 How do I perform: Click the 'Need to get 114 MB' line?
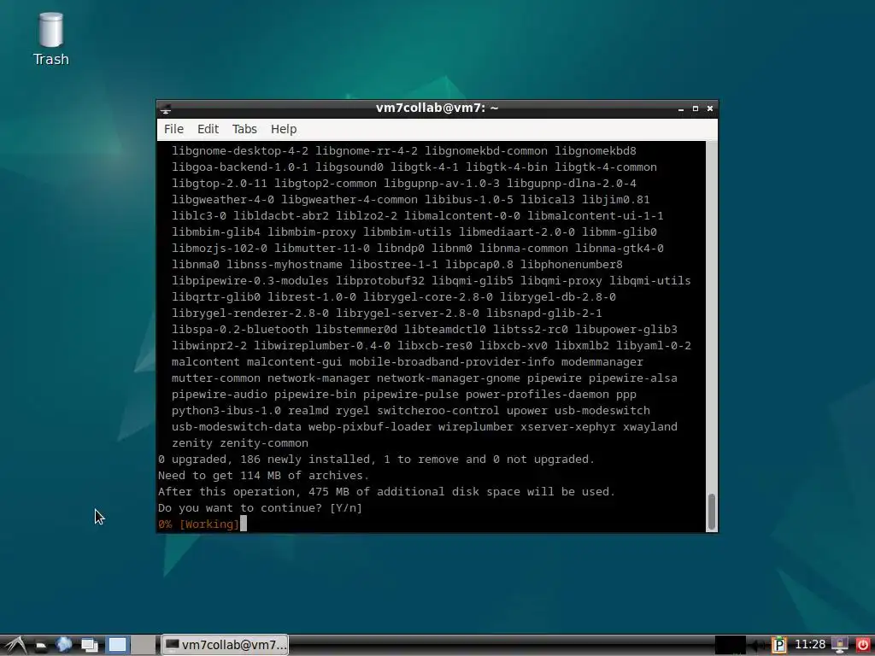click(x=263, y=475)
